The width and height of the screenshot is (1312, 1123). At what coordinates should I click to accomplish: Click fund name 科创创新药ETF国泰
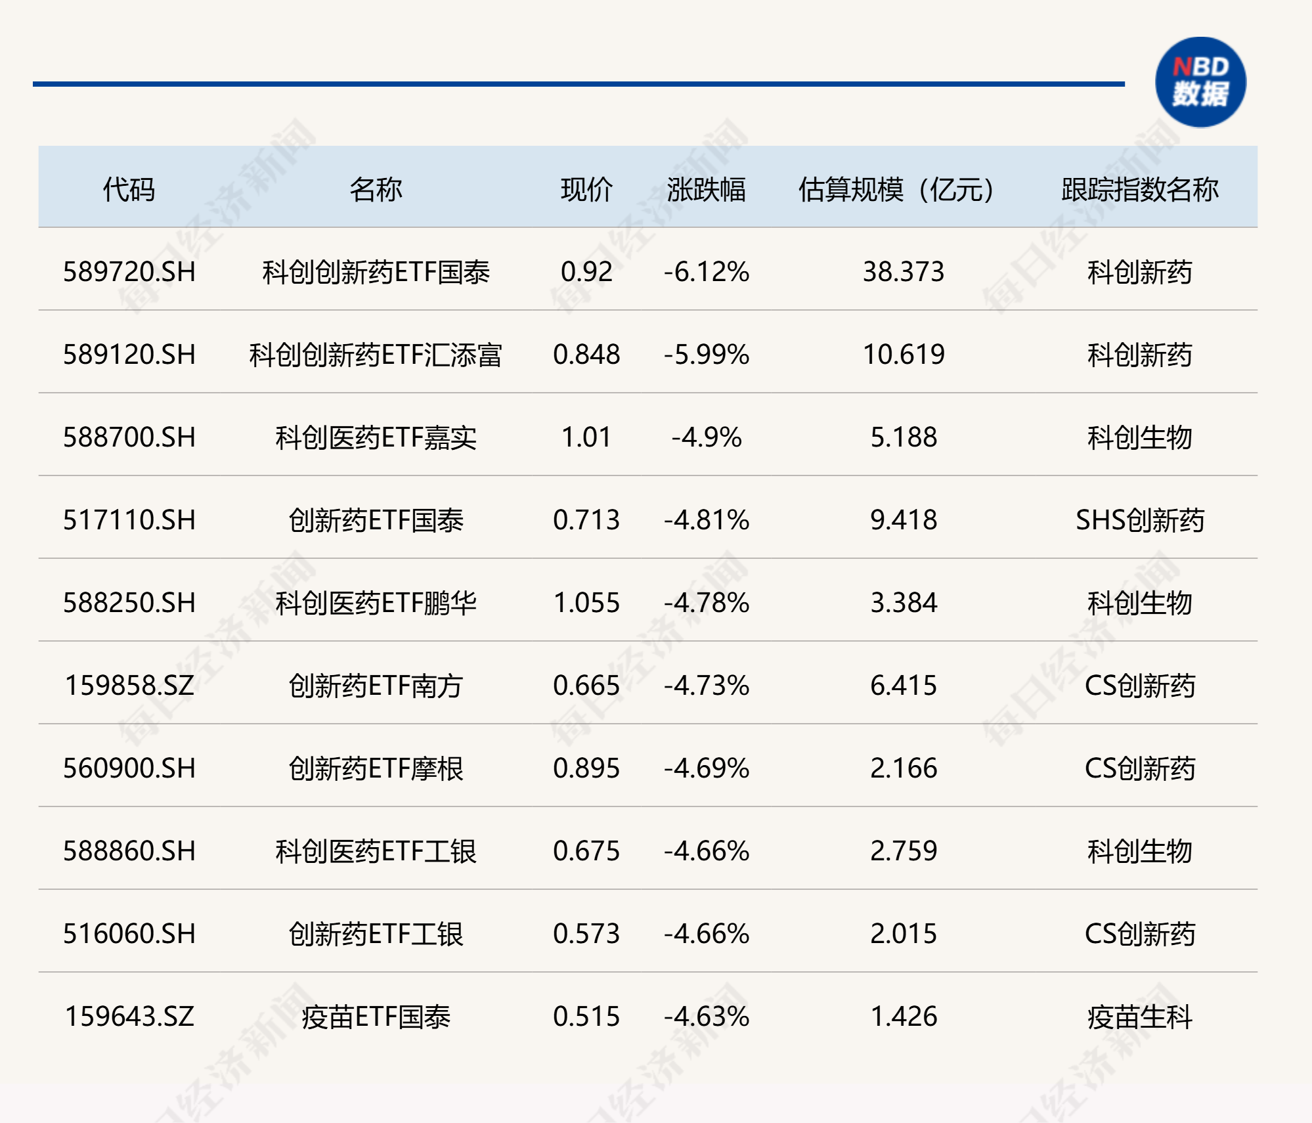click(376, 271)
